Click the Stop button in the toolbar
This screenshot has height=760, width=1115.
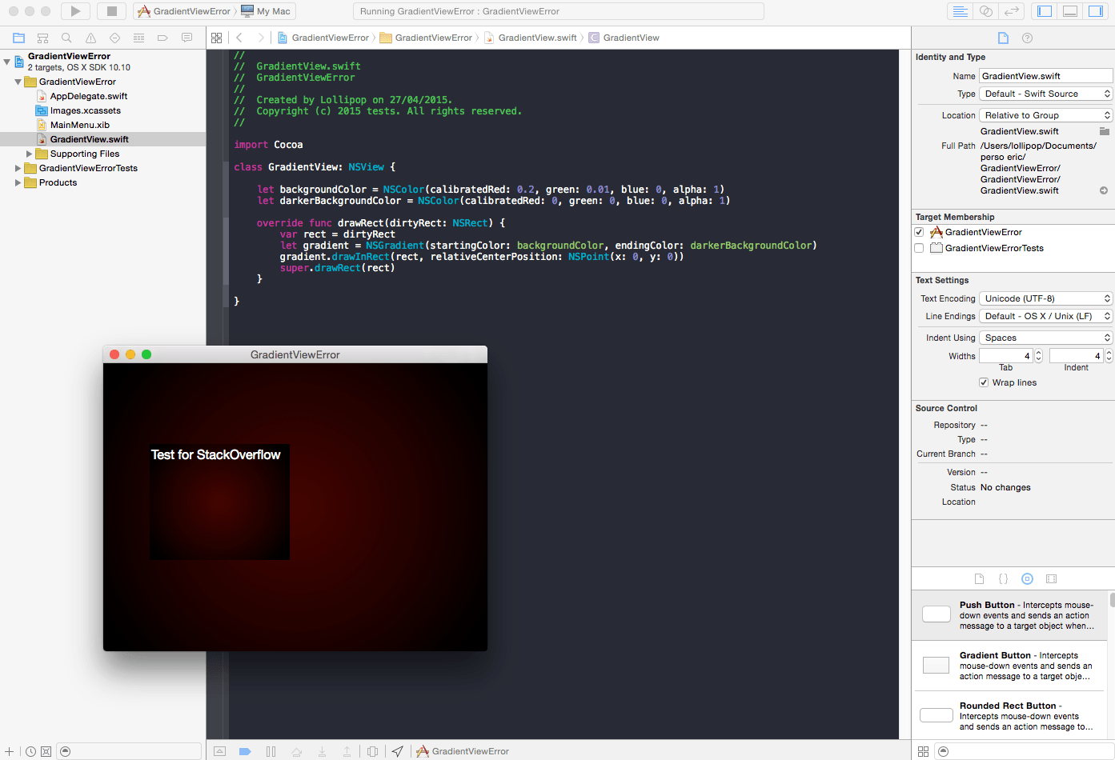tap(112, 11)
